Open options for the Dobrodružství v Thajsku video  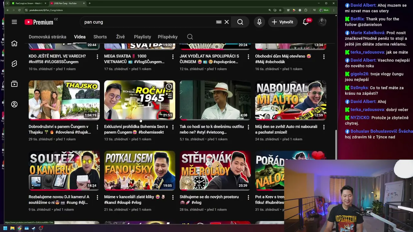coord(97,127)
